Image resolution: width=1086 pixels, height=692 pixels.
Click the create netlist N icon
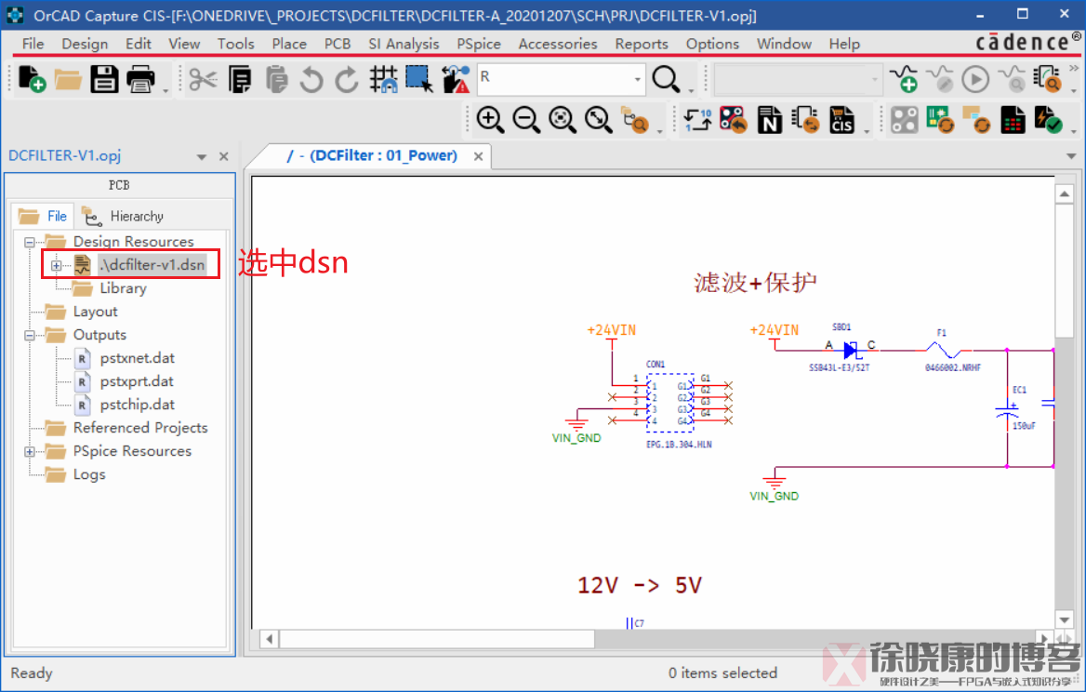(769, 120)
